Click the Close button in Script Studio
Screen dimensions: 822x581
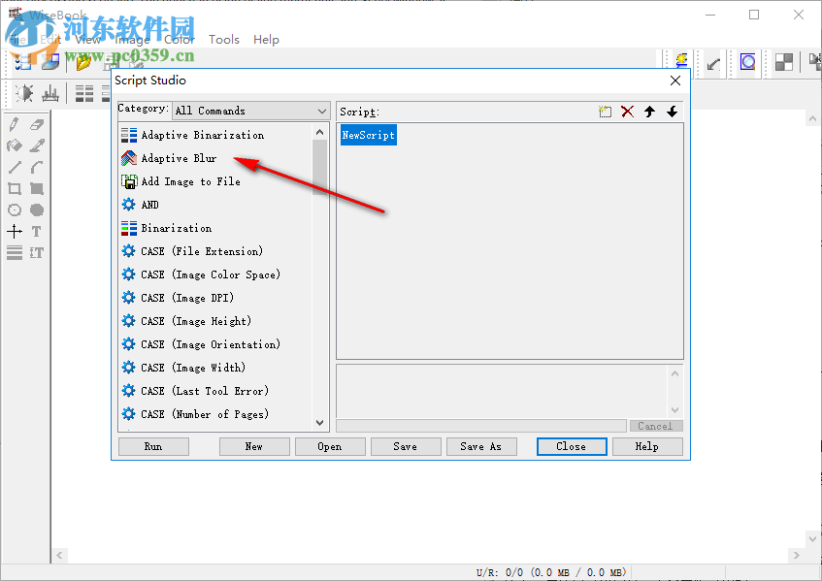572,446
